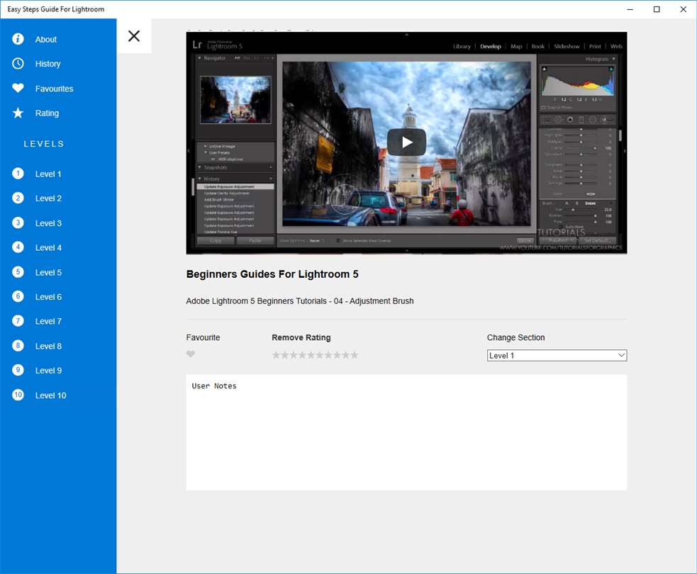
Task: Open History via the clock icon
Action: coord(18,64)
